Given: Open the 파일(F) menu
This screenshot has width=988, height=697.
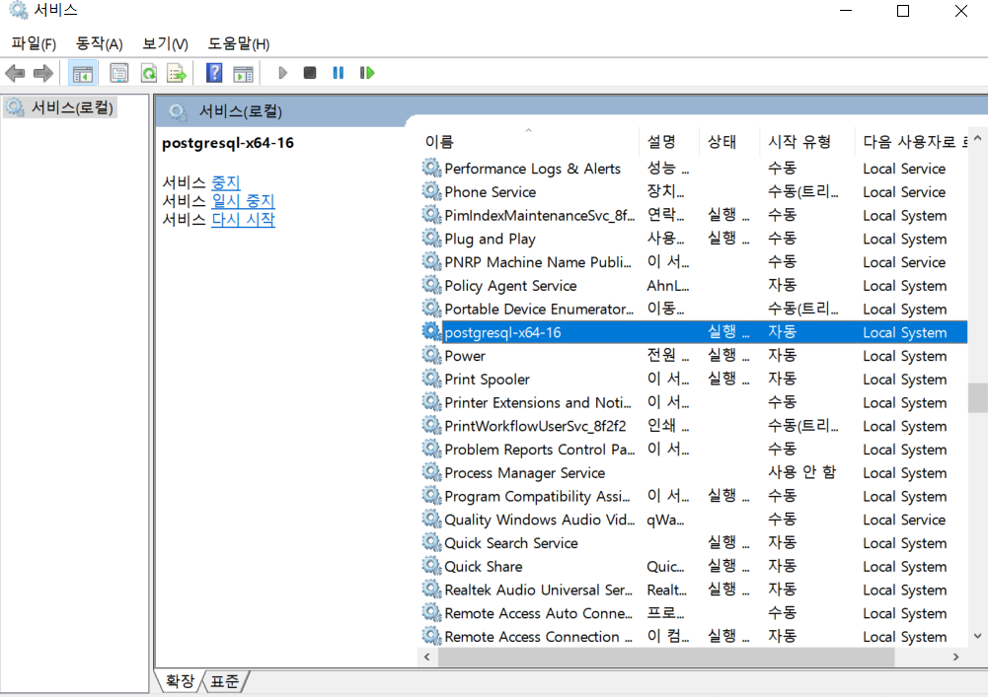Looking at the screenshot, I should tap(34, 43).
